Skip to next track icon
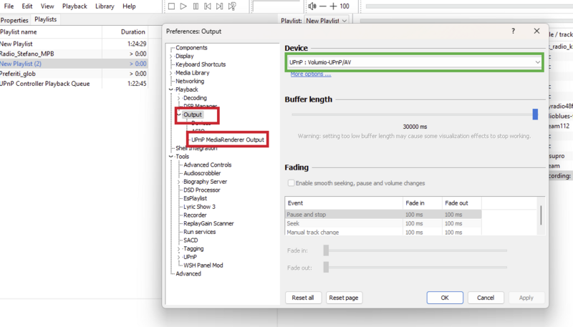Screen dimensions: 573x327 click(x=220, y=6)
